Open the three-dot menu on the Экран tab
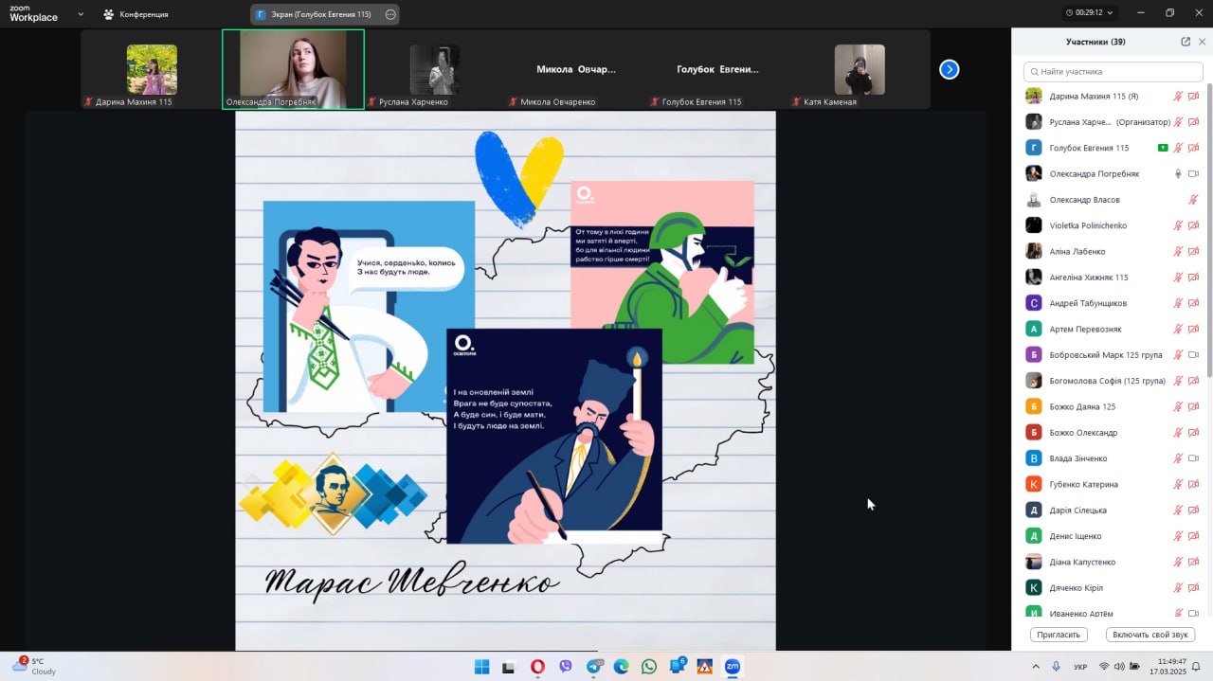This screenshot has width=1213, height=681. [x=390, y=14]
